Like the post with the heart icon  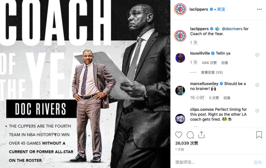coord(179,135)
